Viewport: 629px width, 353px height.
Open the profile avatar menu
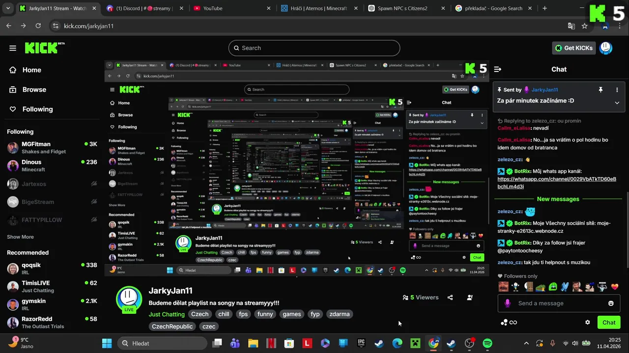coord(606,48)
